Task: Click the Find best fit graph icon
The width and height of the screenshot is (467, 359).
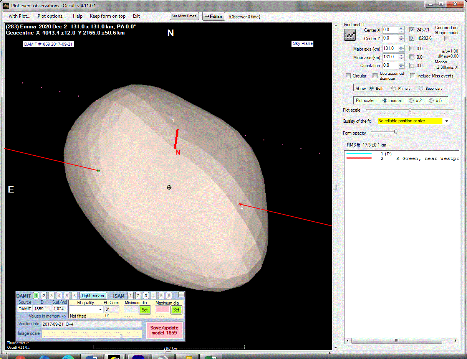Action: (x=350, y=35)
